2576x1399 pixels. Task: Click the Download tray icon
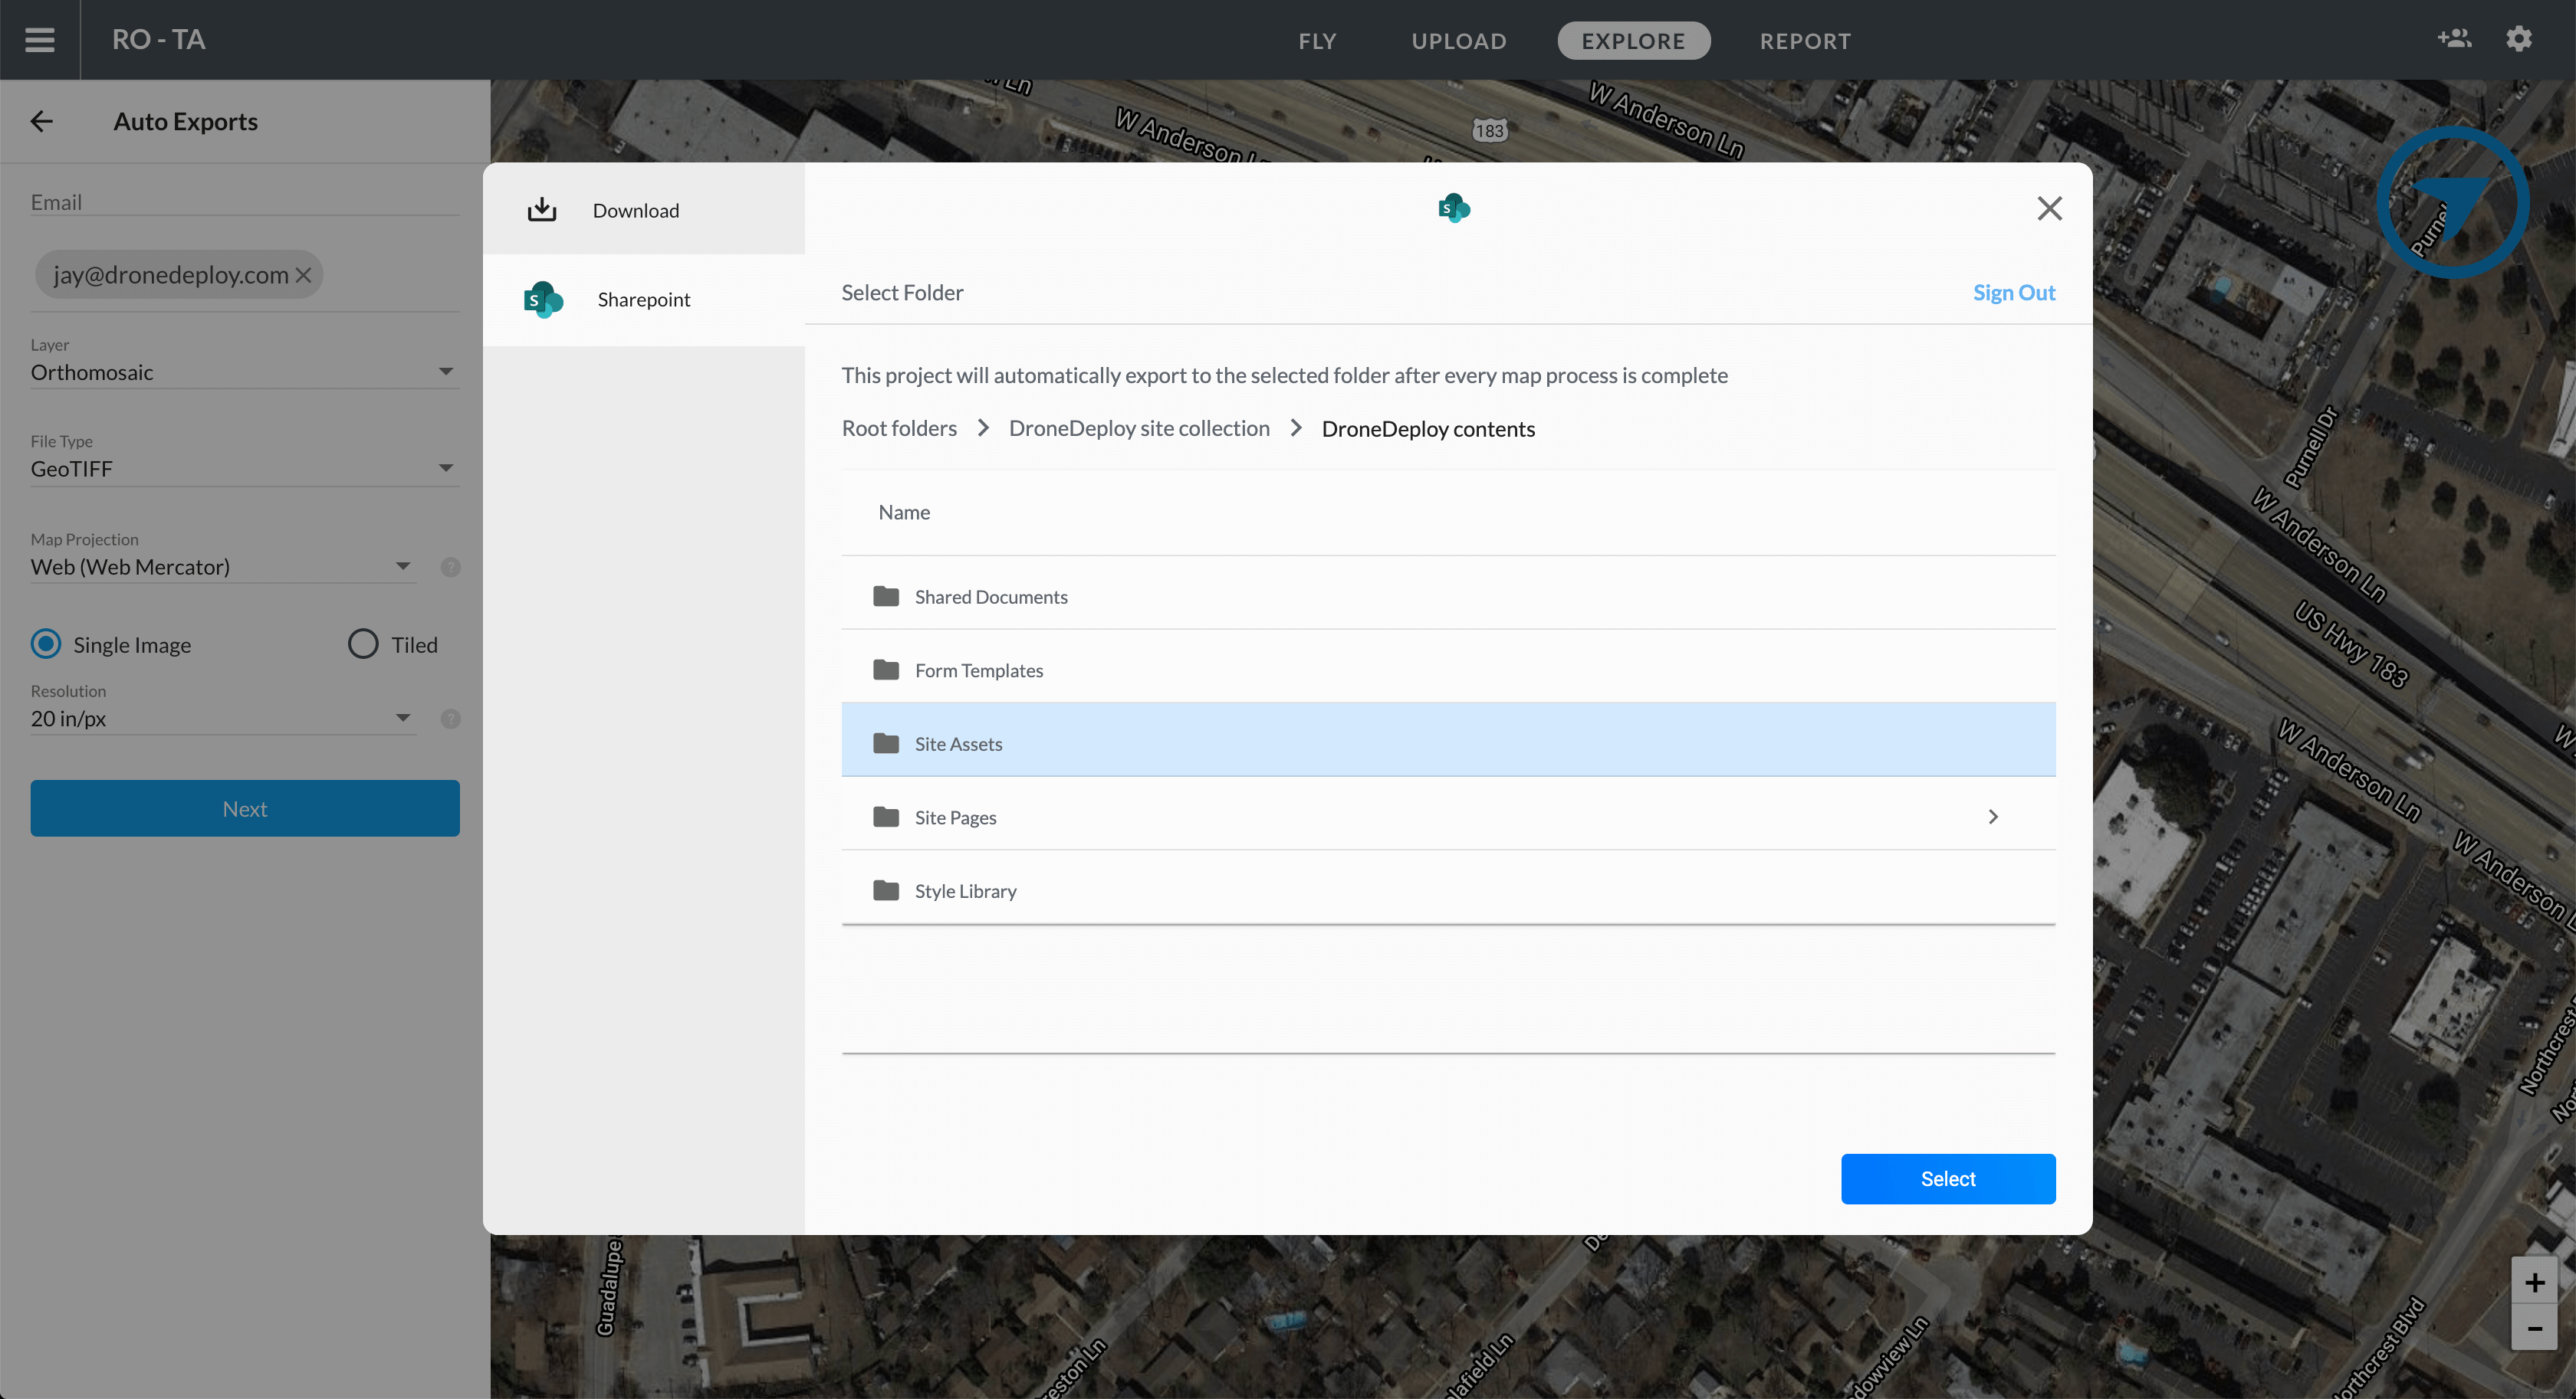(x=541, y=209)
